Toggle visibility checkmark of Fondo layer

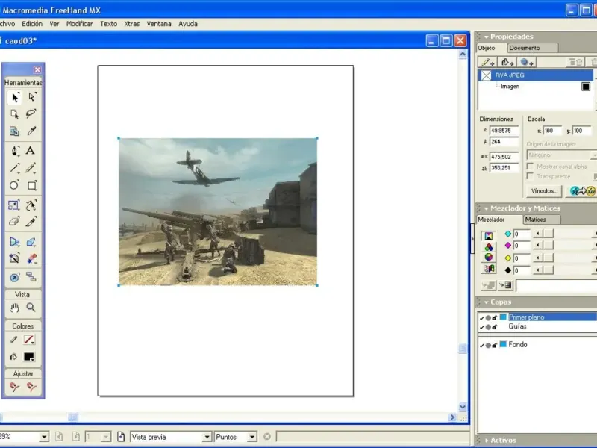coord(481,345)
